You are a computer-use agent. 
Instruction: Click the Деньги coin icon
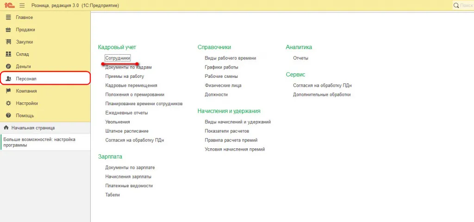pos(8,66)
